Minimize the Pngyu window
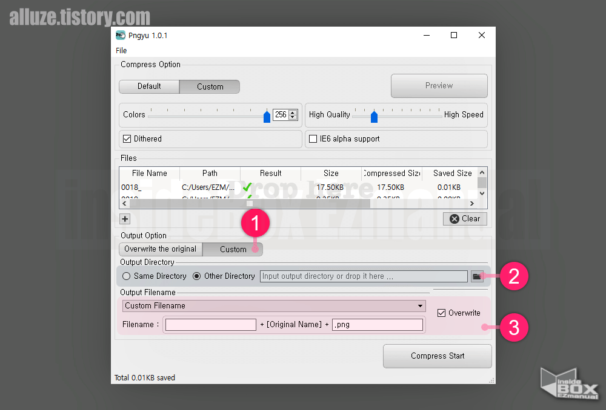Viewport: 606px width, 410px height. tap(427, 35)
